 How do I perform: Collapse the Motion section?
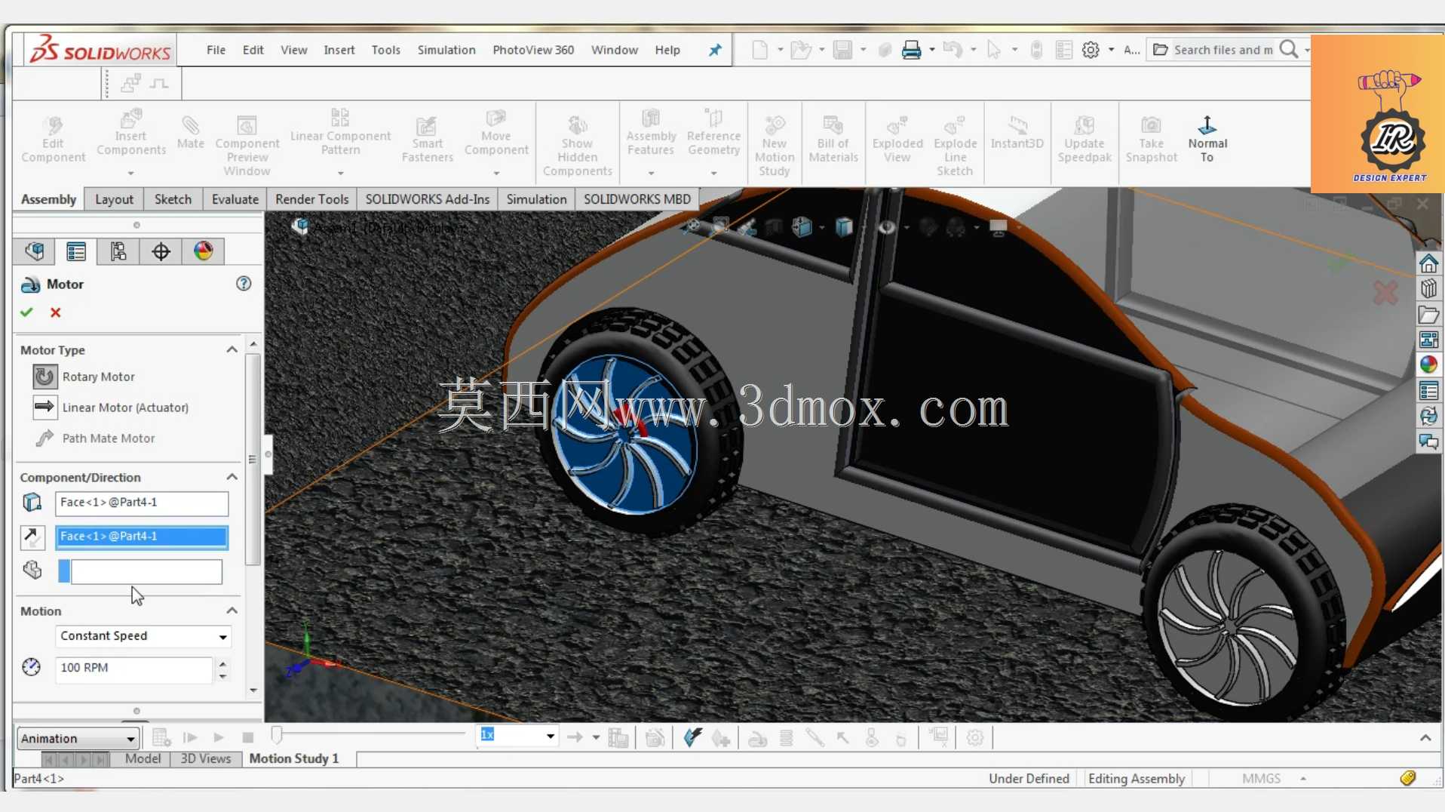[232, 611]
